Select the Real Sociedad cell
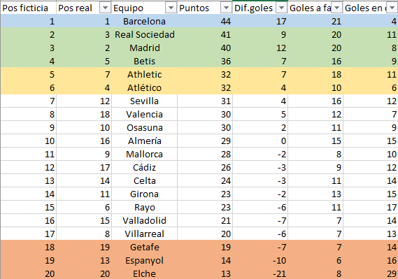Image resolution: width=398 pixels, height=279 pixels. [144, 34]
